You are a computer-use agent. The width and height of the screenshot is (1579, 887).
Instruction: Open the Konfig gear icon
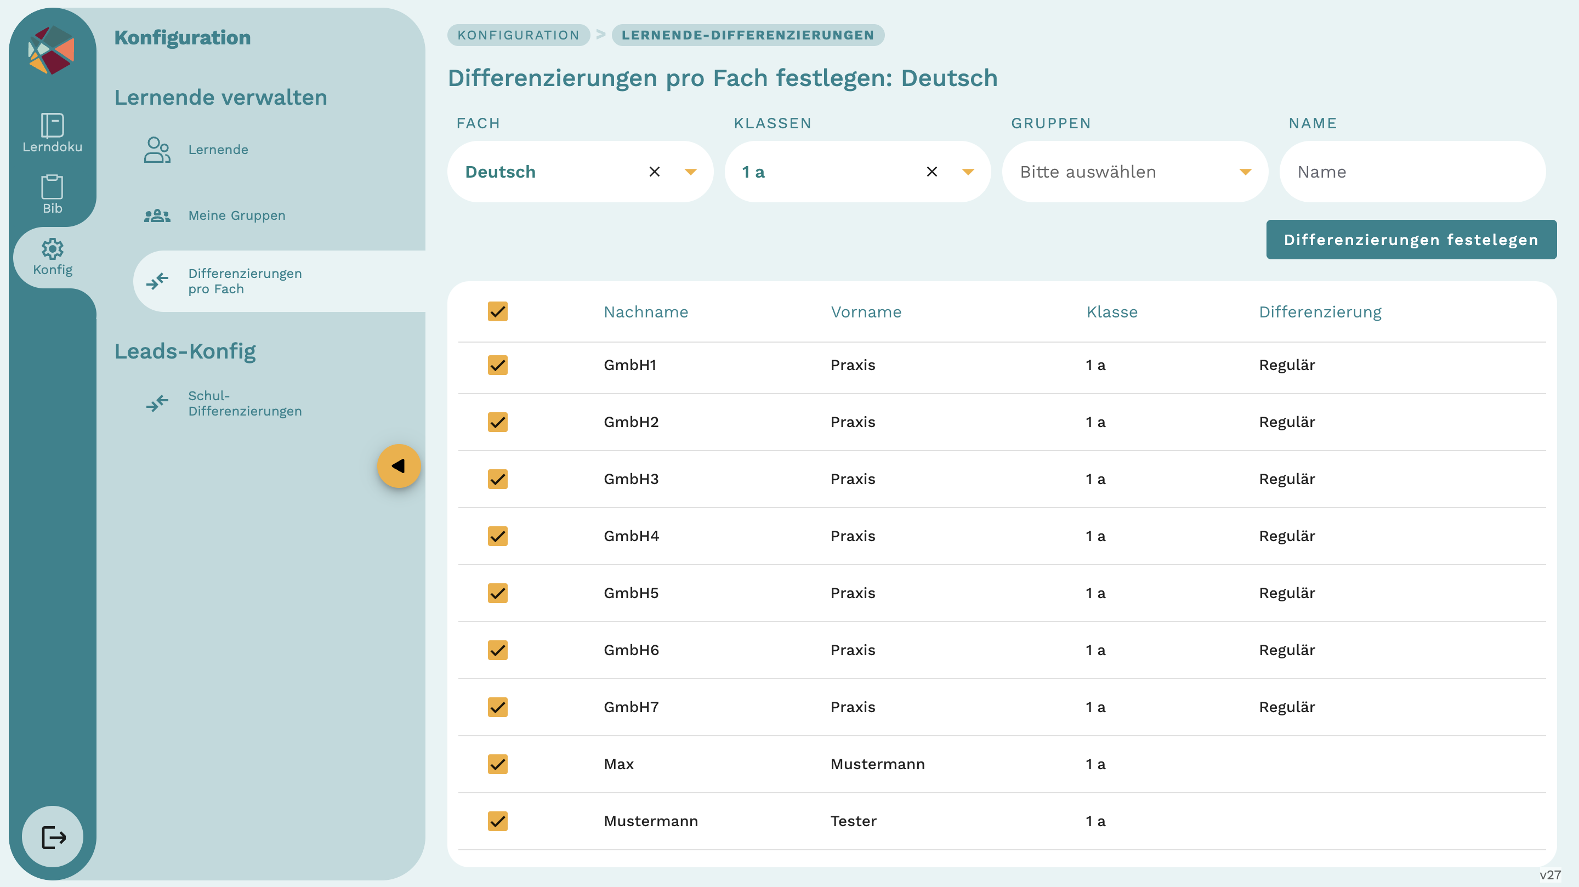coord(52,249)
